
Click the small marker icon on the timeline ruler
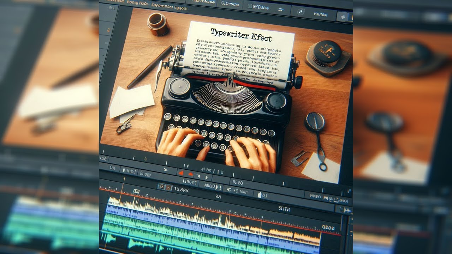pos(136,191)
